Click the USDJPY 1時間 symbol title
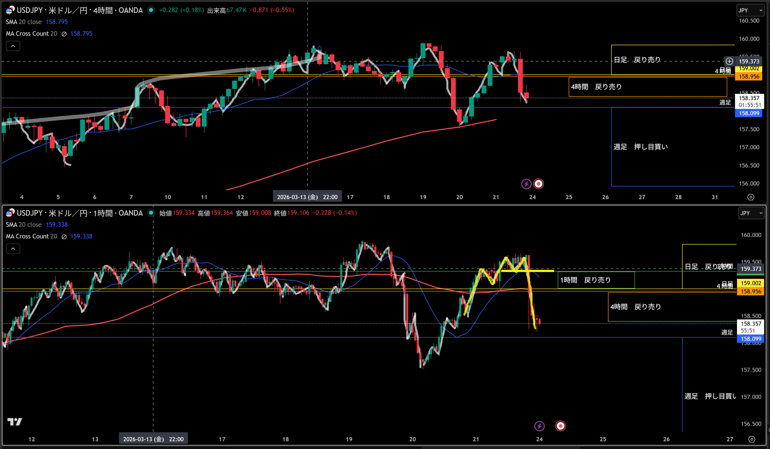 (x=79, y=213)
